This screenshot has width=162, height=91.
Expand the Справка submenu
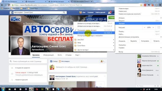point(138,48)
